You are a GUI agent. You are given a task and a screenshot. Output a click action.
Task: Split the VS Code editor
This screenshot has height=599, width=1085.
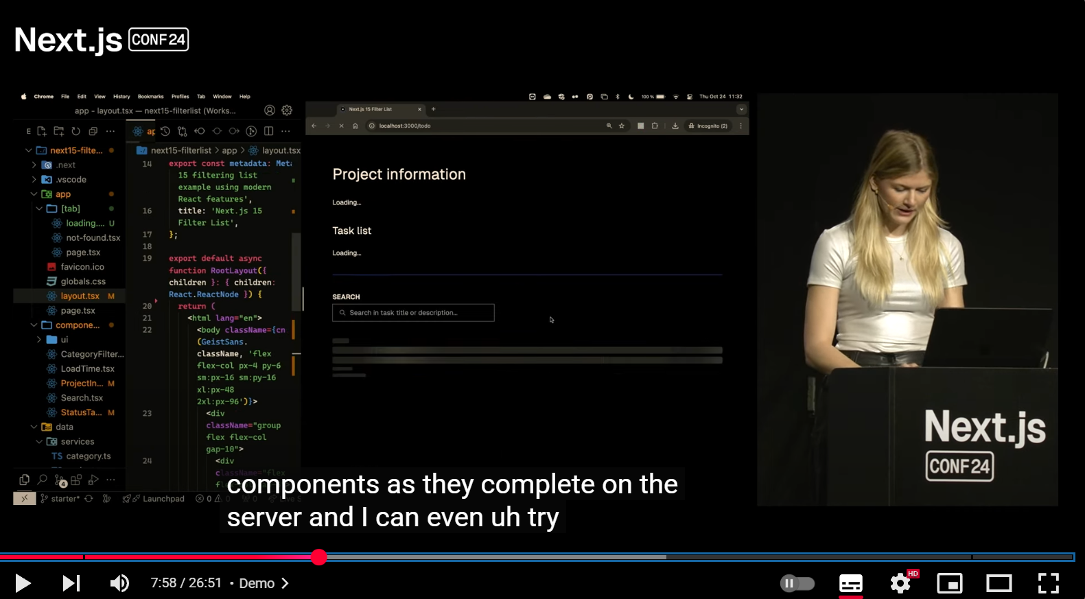click(x=269, y=131)
